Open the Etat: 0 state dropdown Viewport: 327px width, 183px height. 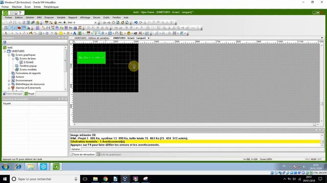pyautogui.click(x=96, y=22)
